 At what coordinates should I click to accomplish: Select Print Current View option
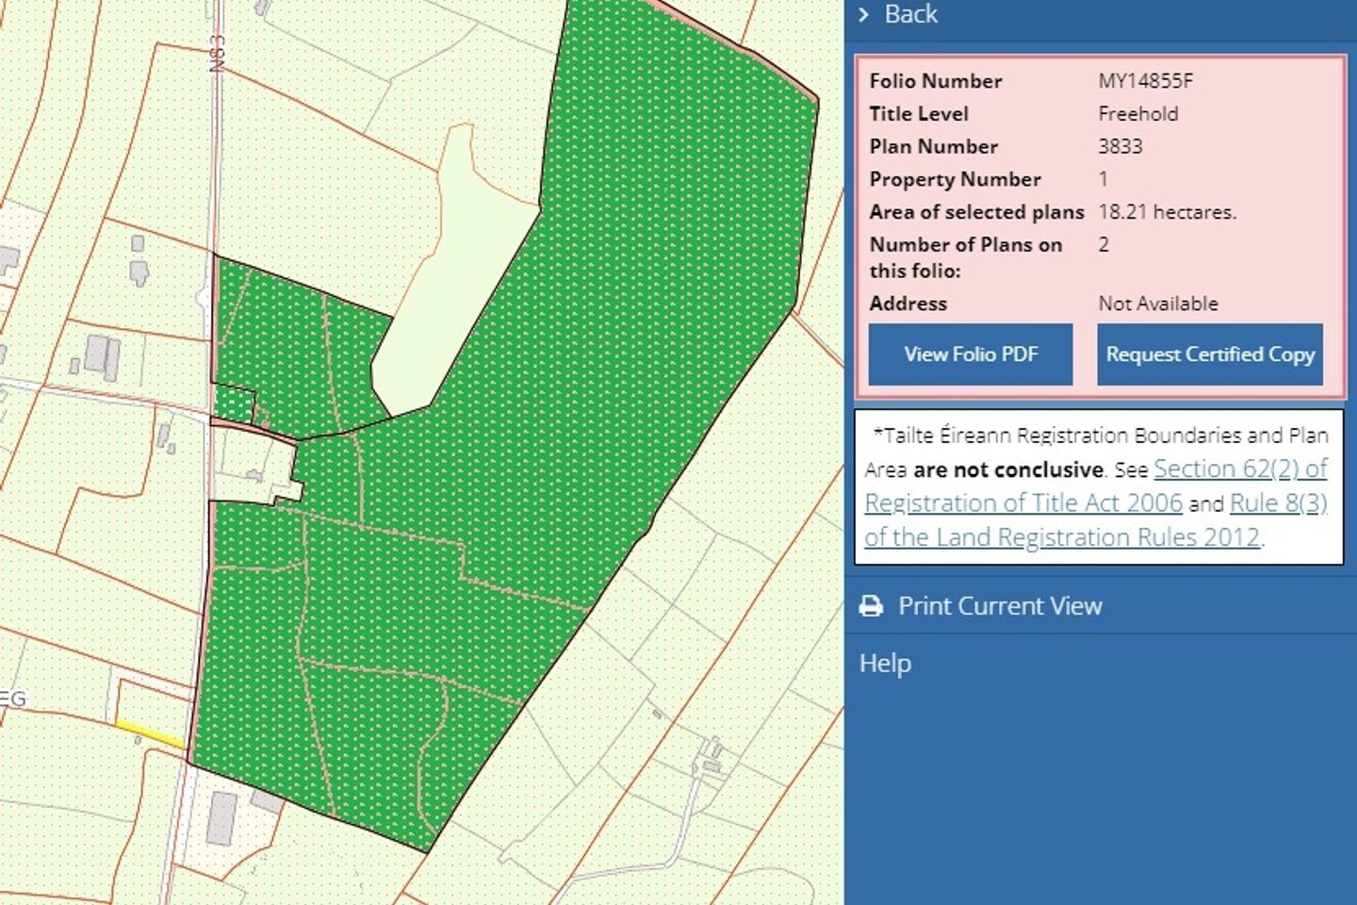[x=1000, y=606]
